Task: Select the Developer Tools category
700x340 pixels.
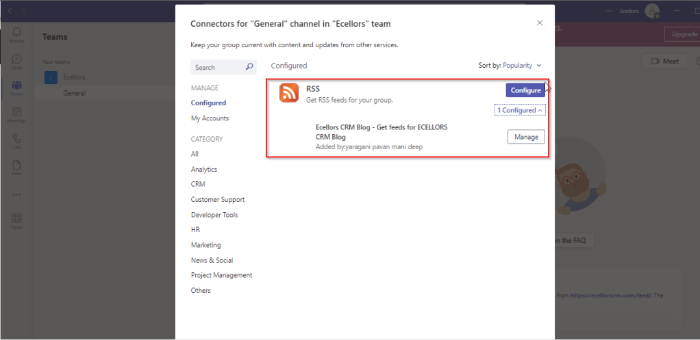Action: (x=214, y=215)
